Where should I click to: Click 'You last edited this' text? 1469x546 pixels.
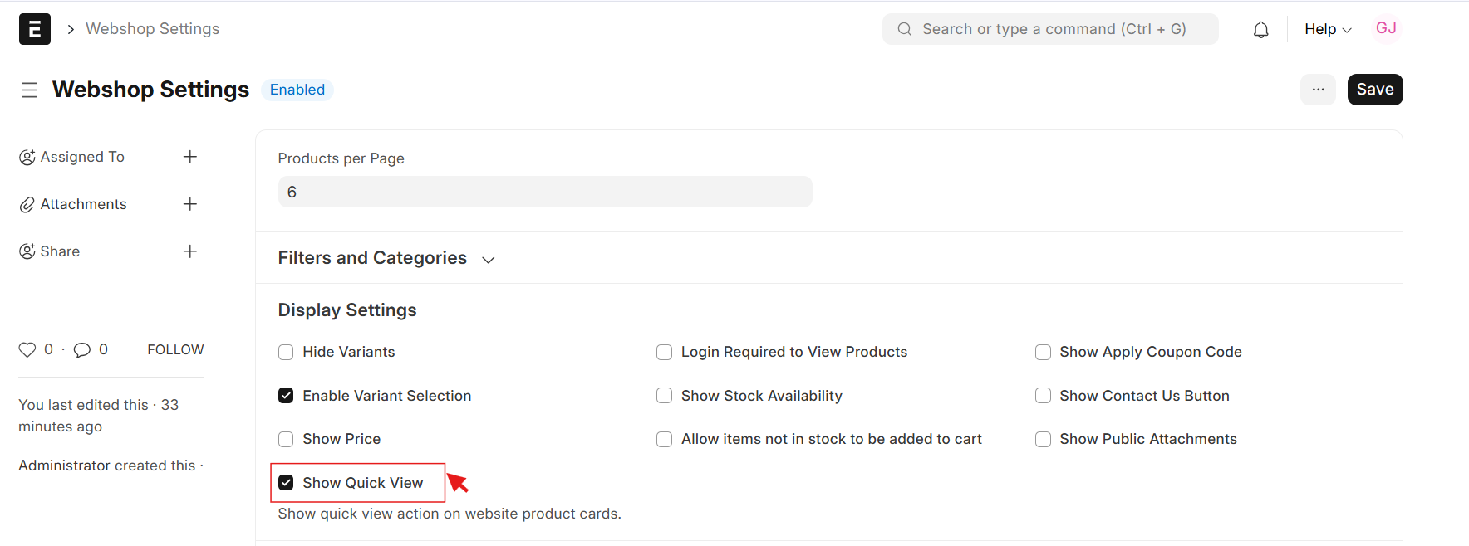pyautogui.click(x=99, y=416)
